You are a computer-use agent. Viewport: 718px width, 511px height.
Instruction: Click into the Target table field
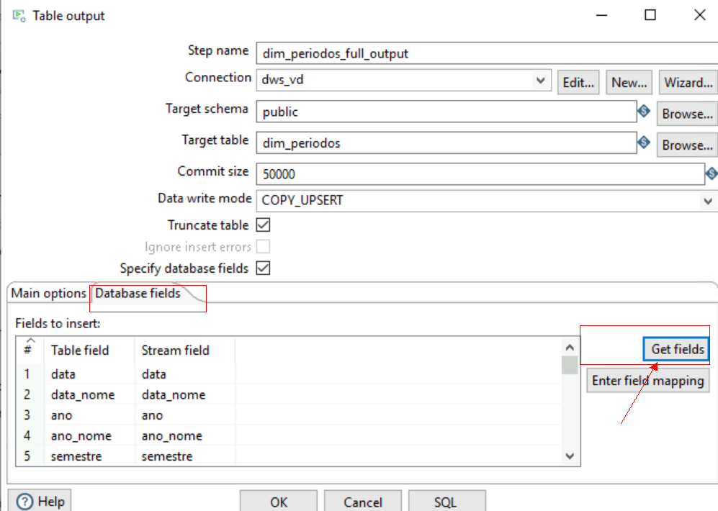446,143
